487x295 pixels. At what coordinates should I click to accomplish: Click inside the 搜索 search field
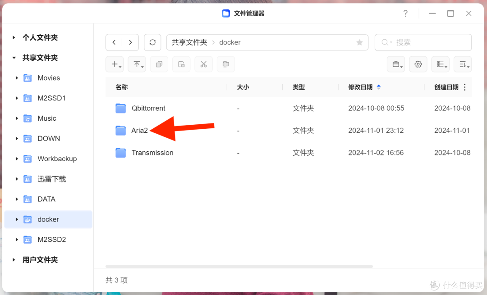point(423,42)
